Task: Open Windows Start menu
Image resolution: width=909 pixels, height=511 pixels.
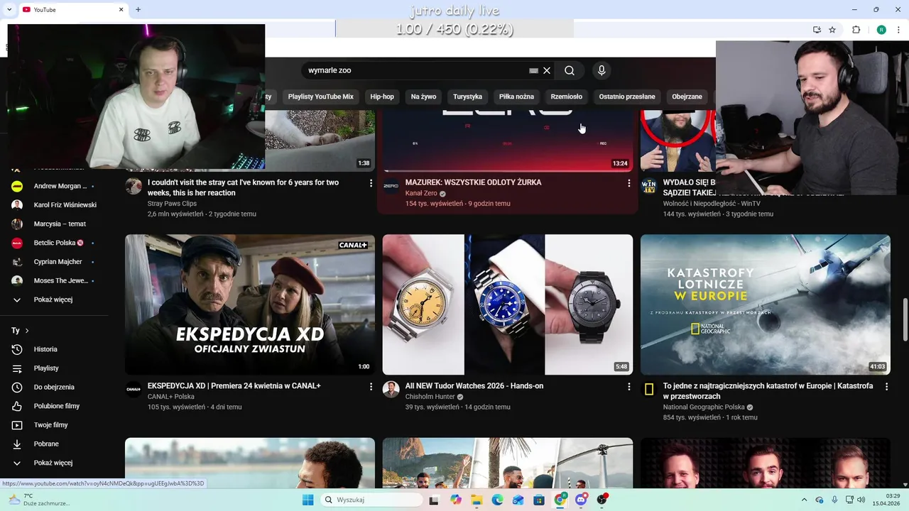Action: pos(307,500)
